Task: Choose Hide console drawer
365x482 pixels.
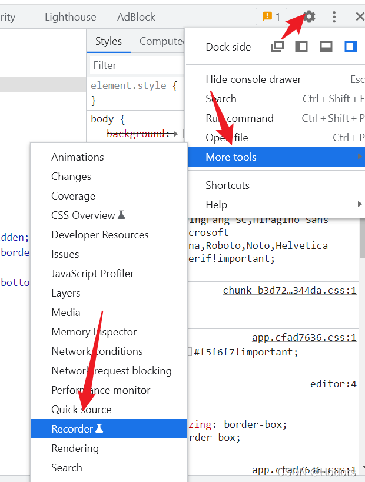Action: point(276,79)
